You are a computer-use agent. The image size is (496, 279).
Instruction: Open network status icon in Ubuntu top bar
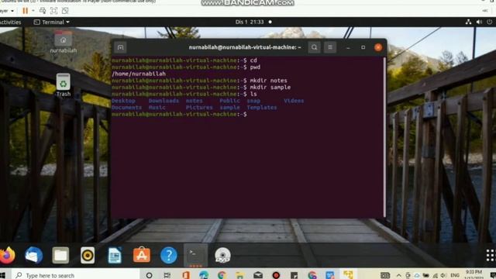[468, 22]
